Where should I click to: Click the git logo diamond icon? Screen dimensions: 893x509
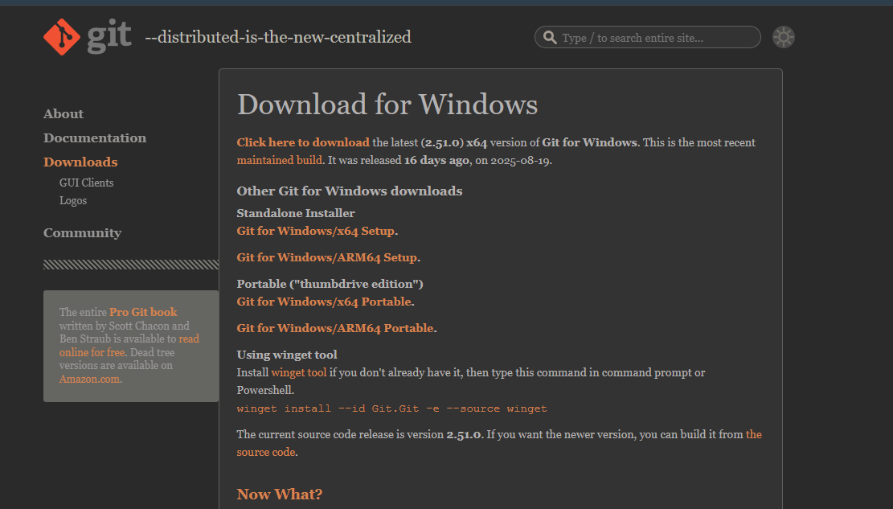pos(62,37)
